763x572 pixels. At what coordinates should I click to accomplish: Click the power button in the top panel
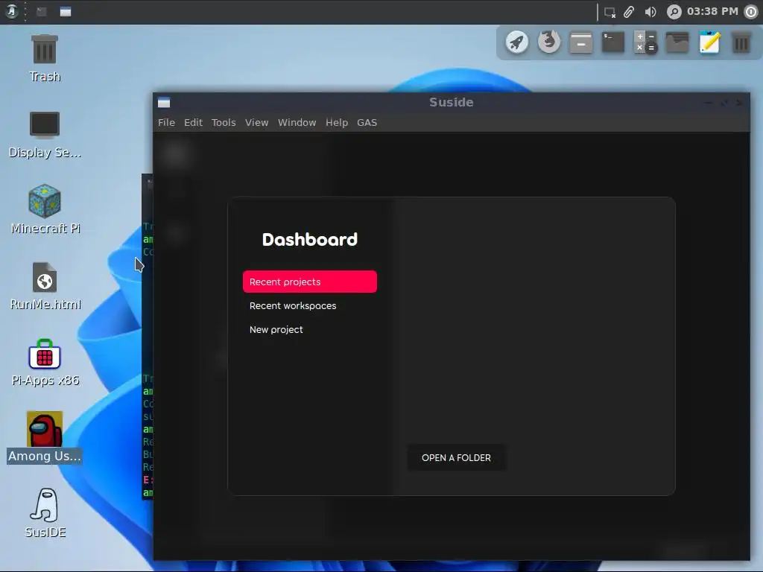pos(751,12)
